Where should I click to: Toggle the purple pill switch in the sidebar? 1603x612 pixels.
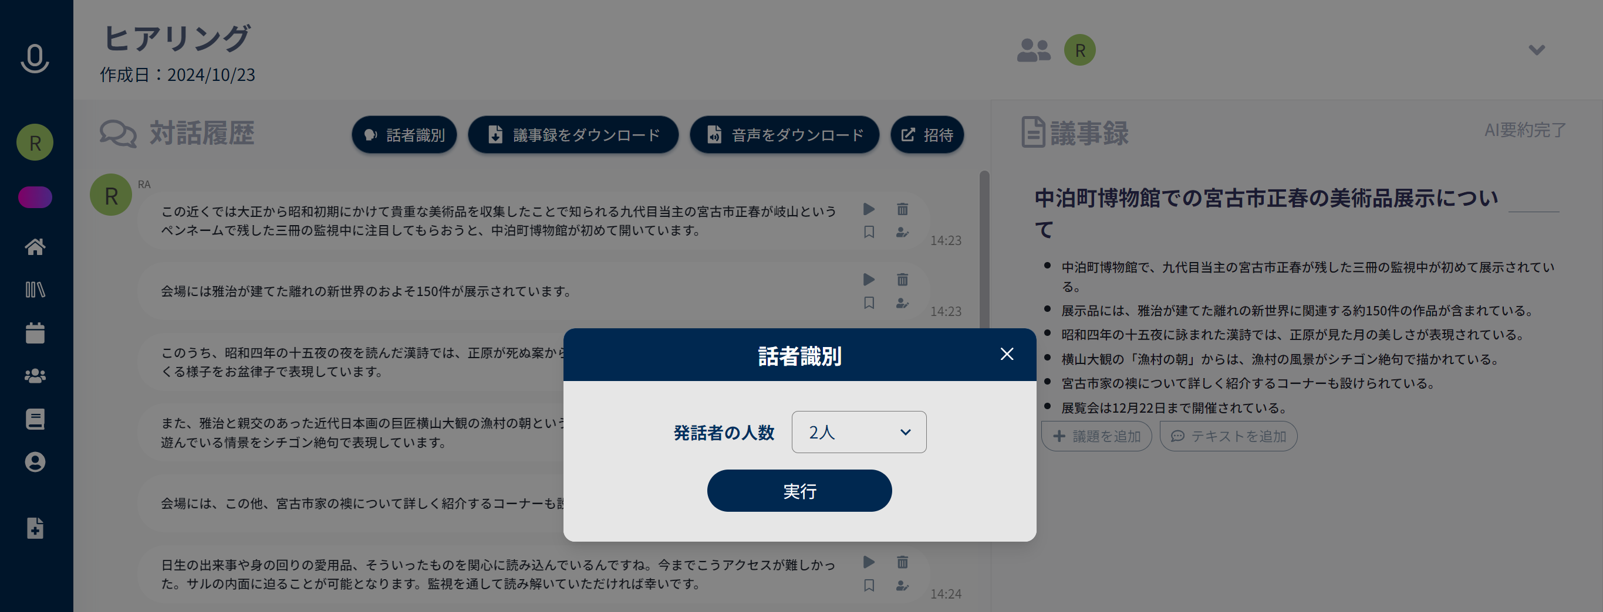(x=35, y=198)
